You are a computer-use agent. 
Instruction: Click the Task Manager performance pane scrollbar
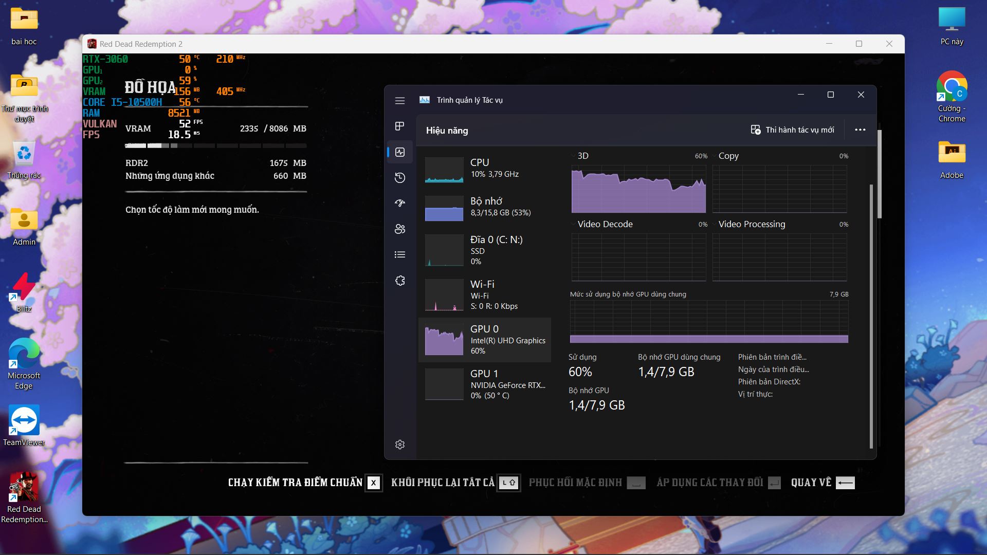coord(871,316)
